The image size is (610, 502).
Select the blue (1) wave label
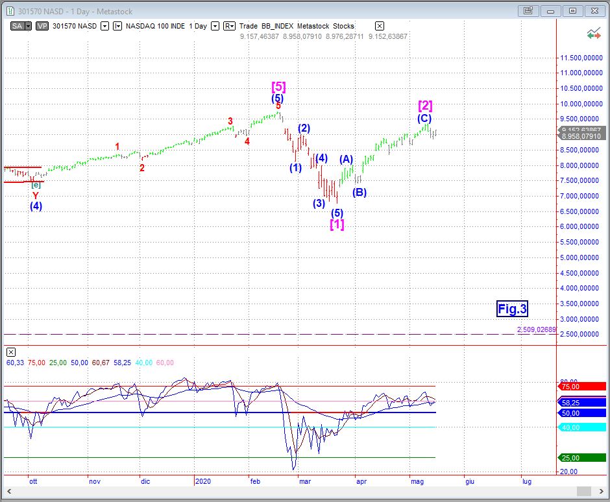tap(296, 167)
